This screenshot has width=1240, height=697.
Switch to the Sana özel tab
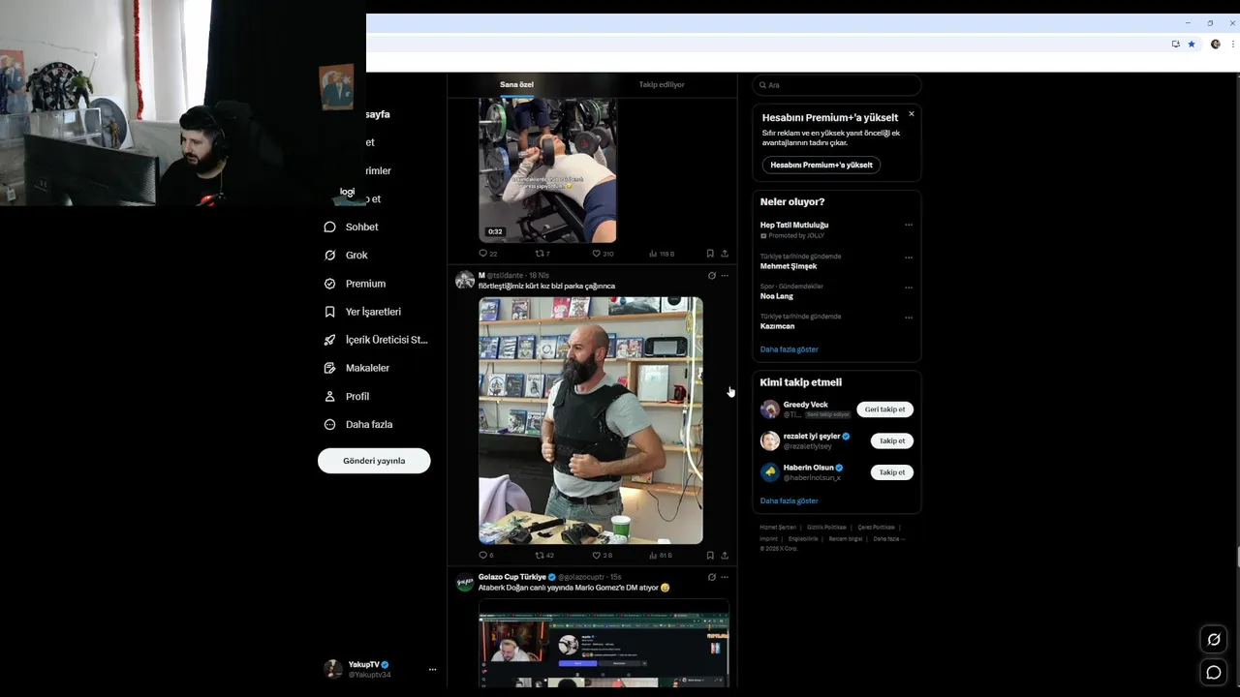pyautogui.click(x=516, y=84)
